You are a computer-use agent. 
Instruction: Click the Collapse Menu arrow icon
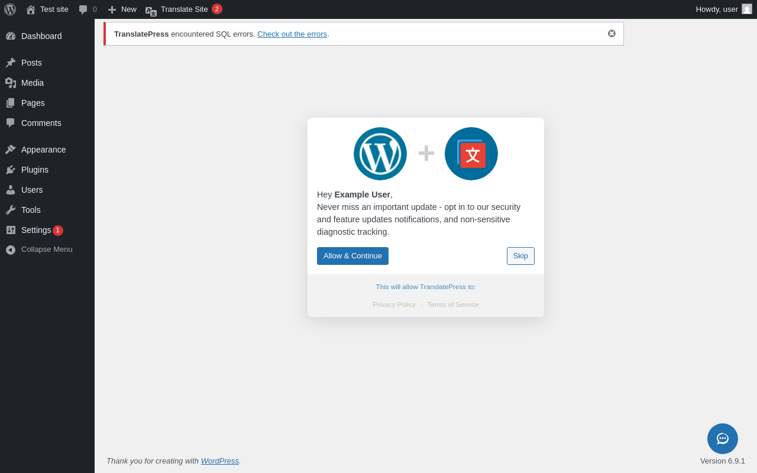tap(11, 250)
